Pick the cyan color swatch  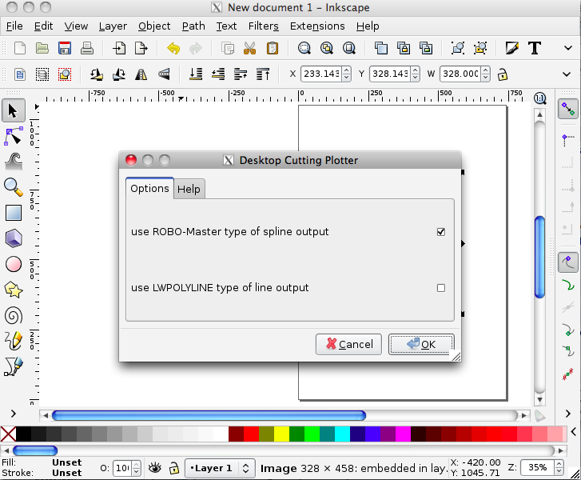[x=342, y=434]
